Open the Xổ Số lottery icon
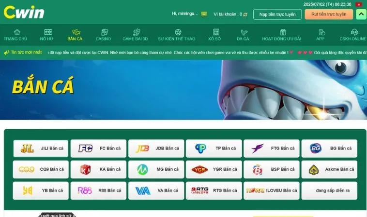 216,32
